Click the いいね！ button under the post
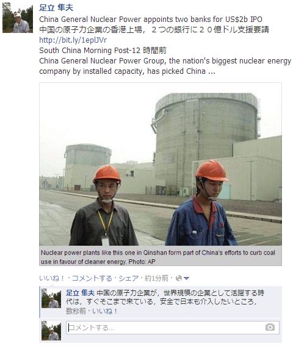 (x=52, y=278)
